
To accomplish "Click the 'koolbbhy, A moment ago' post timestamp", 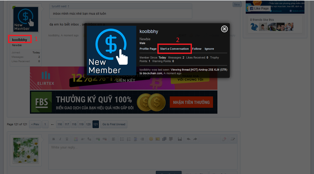I will (x=64, y=35).
